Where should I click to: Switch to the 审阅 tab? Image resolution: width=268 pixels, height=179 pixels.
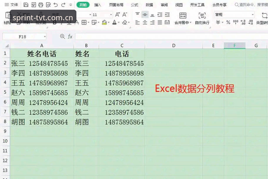point(164,5)
